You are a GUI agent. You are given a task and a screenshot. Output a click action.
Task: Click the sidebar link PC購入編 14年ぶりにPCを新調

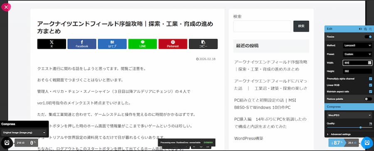[270, 123]
